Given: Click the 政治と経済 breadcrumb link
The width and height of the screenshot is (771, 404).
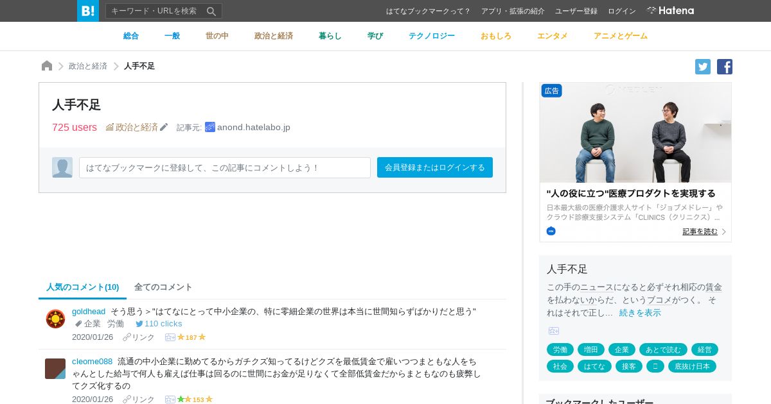Looking at the screenshot, I should click(x=88, y=66).
